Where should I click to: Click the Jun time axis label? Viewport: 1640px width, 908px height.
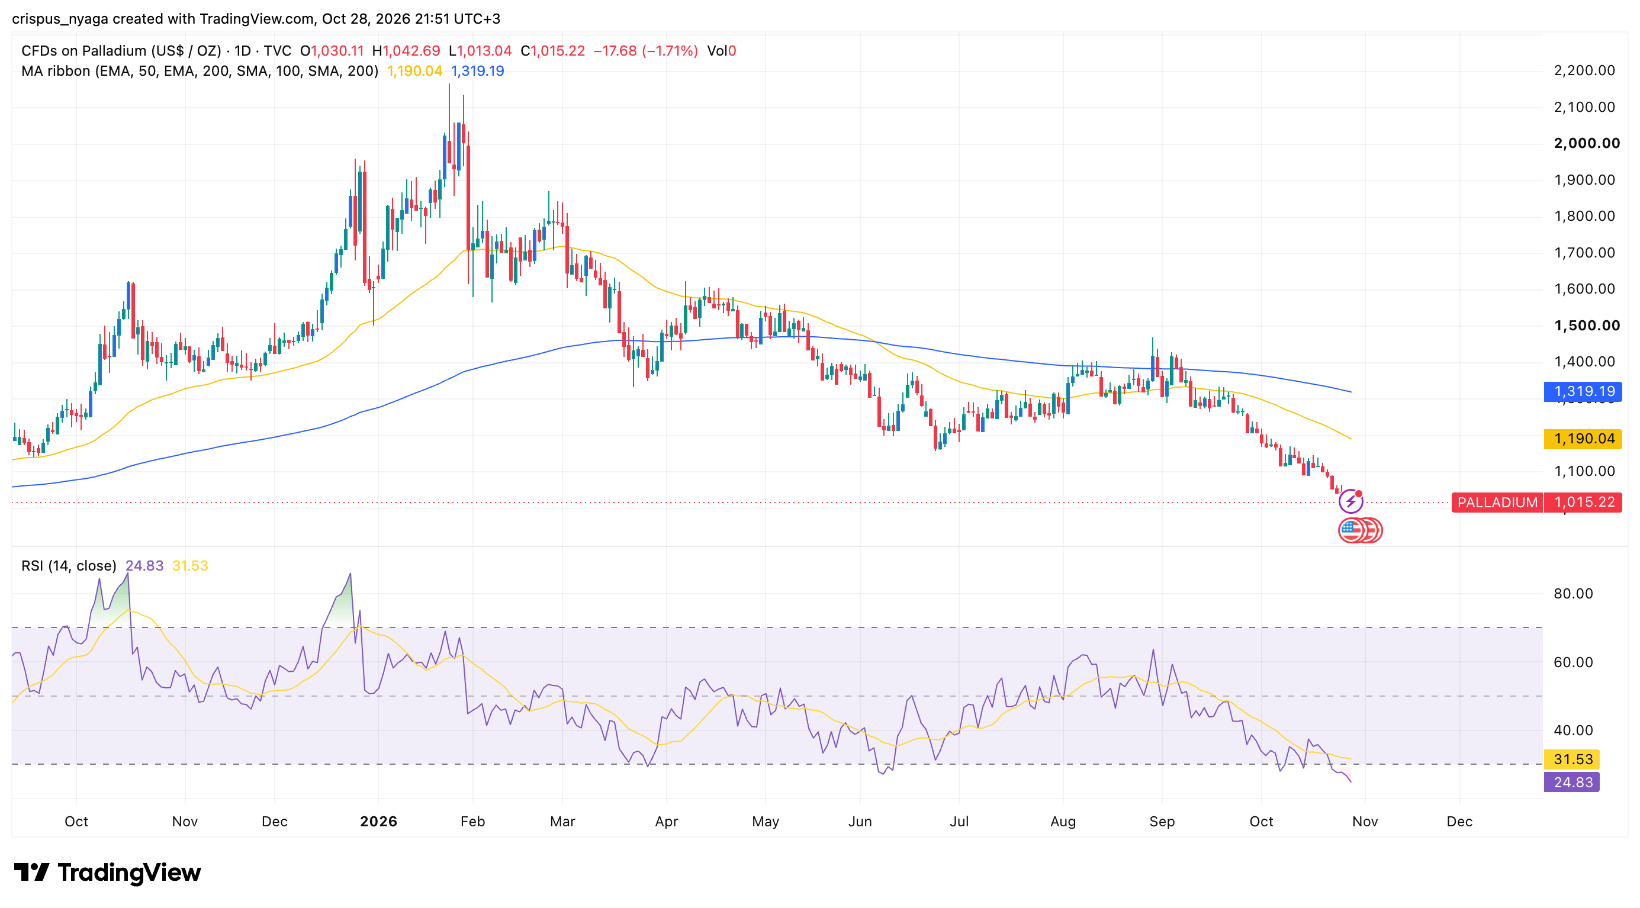point(860,822)
